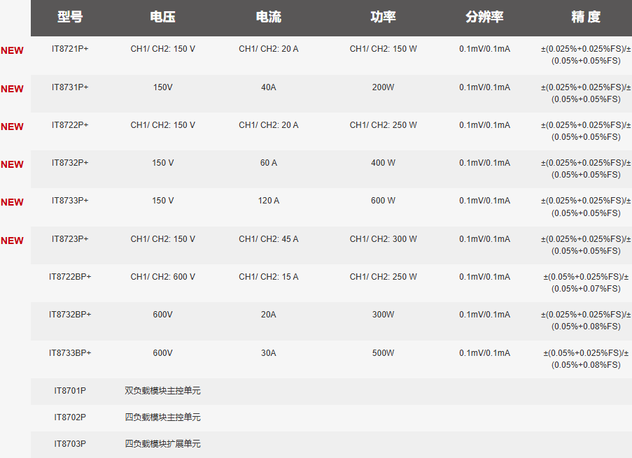Select the CH1/ CH2: 45 A cell
This screenshot has width=632, height=458.
(269, 239)
